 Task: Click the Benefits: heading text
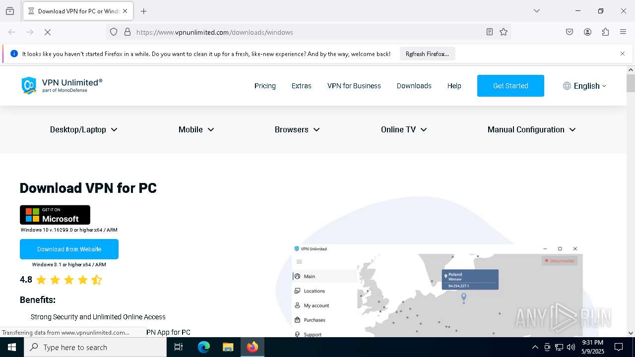38,300
